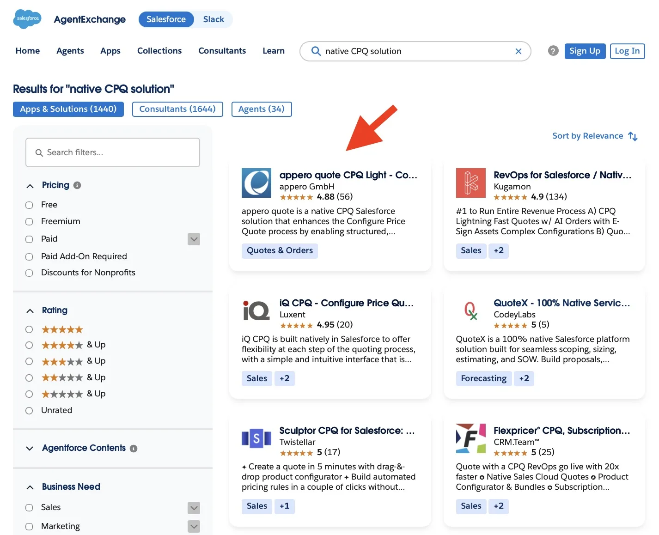
Task: Select four stars & Up rating
Action: (x=29, y=345)
